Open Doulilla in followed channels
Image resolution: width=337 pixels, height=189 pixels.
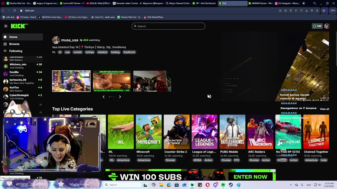23,73
